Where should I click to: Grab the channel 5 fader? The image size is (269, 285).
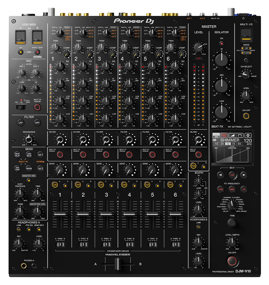(x=152, y=214)
